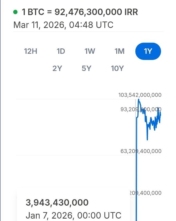Select the 5Y time range
176x221 pixels.
(86, 68)
